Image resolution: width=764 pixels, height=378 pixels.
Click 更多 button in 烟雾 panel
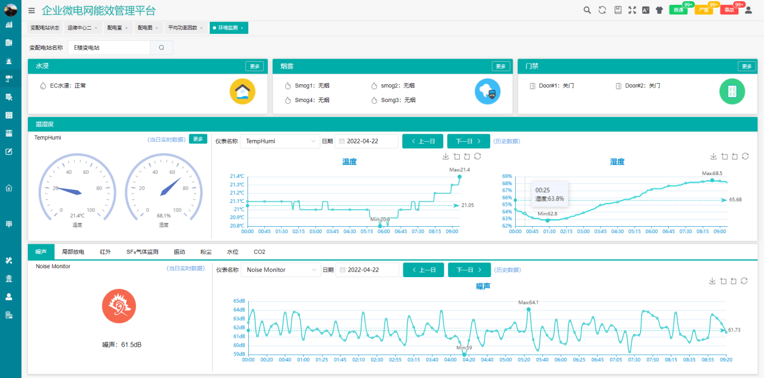click(501, 66)
